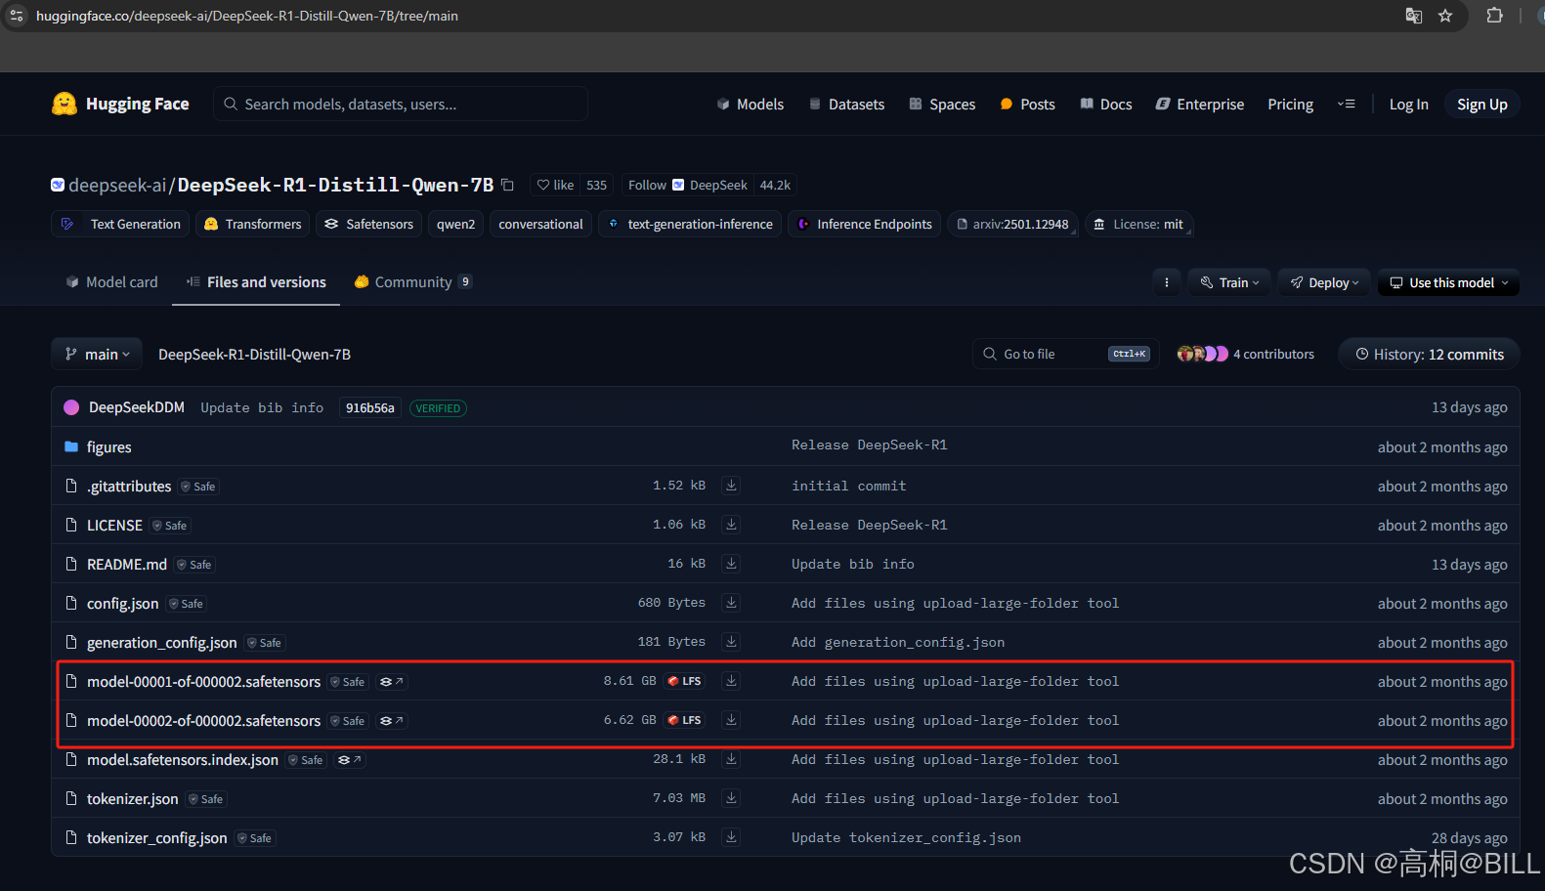Image resolution: width=1545 pixels, height=891 pixels.
Task: Download the LICENSE file
Action: [x=731, y=525]
